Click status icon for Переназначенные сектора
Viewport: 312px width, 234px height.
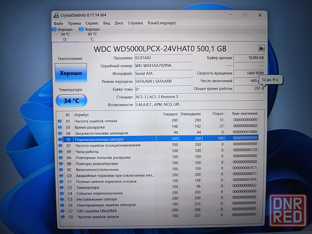tap(60, 139)
